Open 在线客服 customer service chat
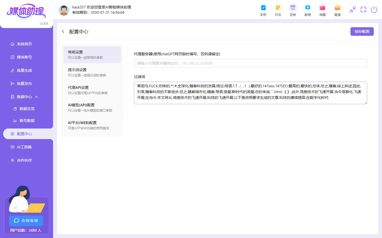 tap(26, 221)
